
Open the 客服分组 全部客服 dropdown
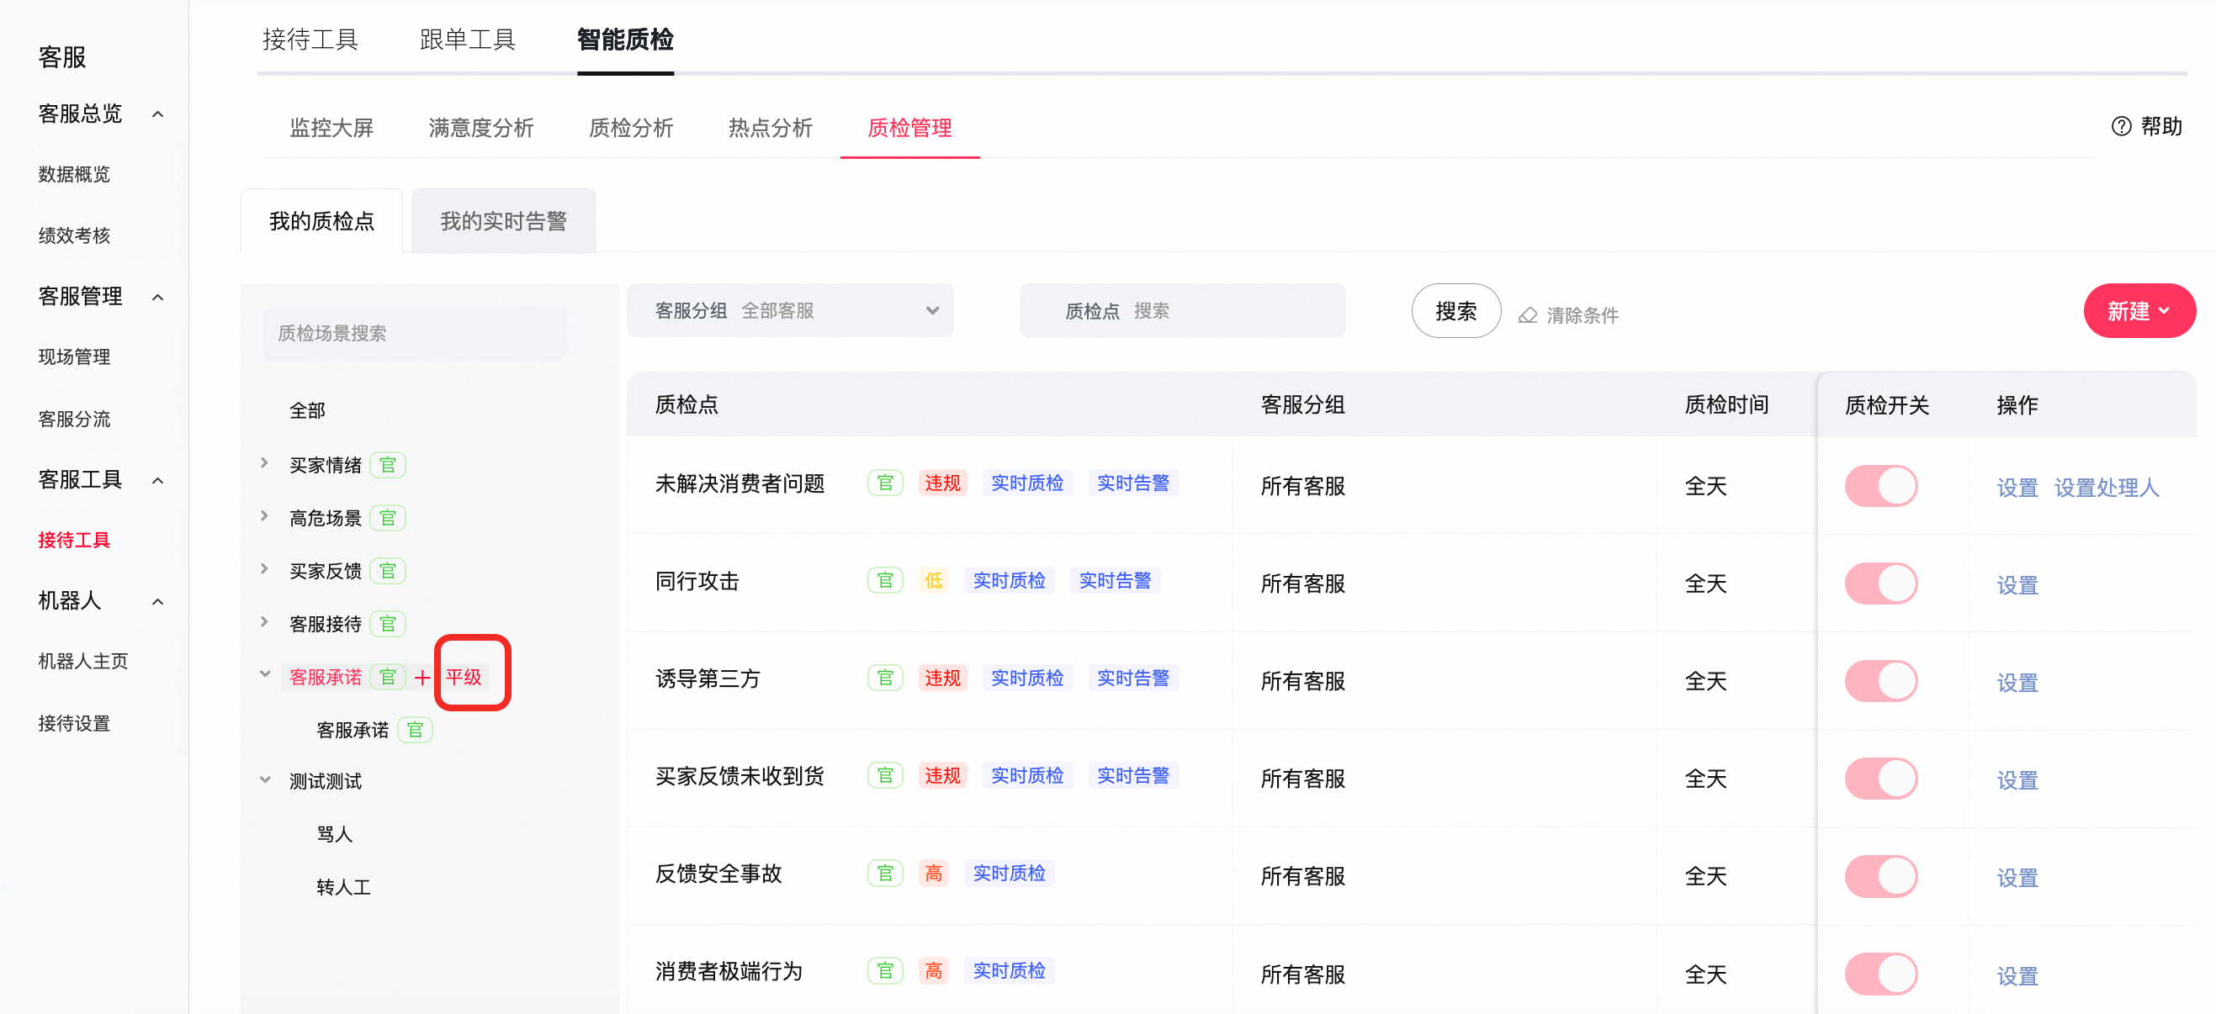pos(790,310)
